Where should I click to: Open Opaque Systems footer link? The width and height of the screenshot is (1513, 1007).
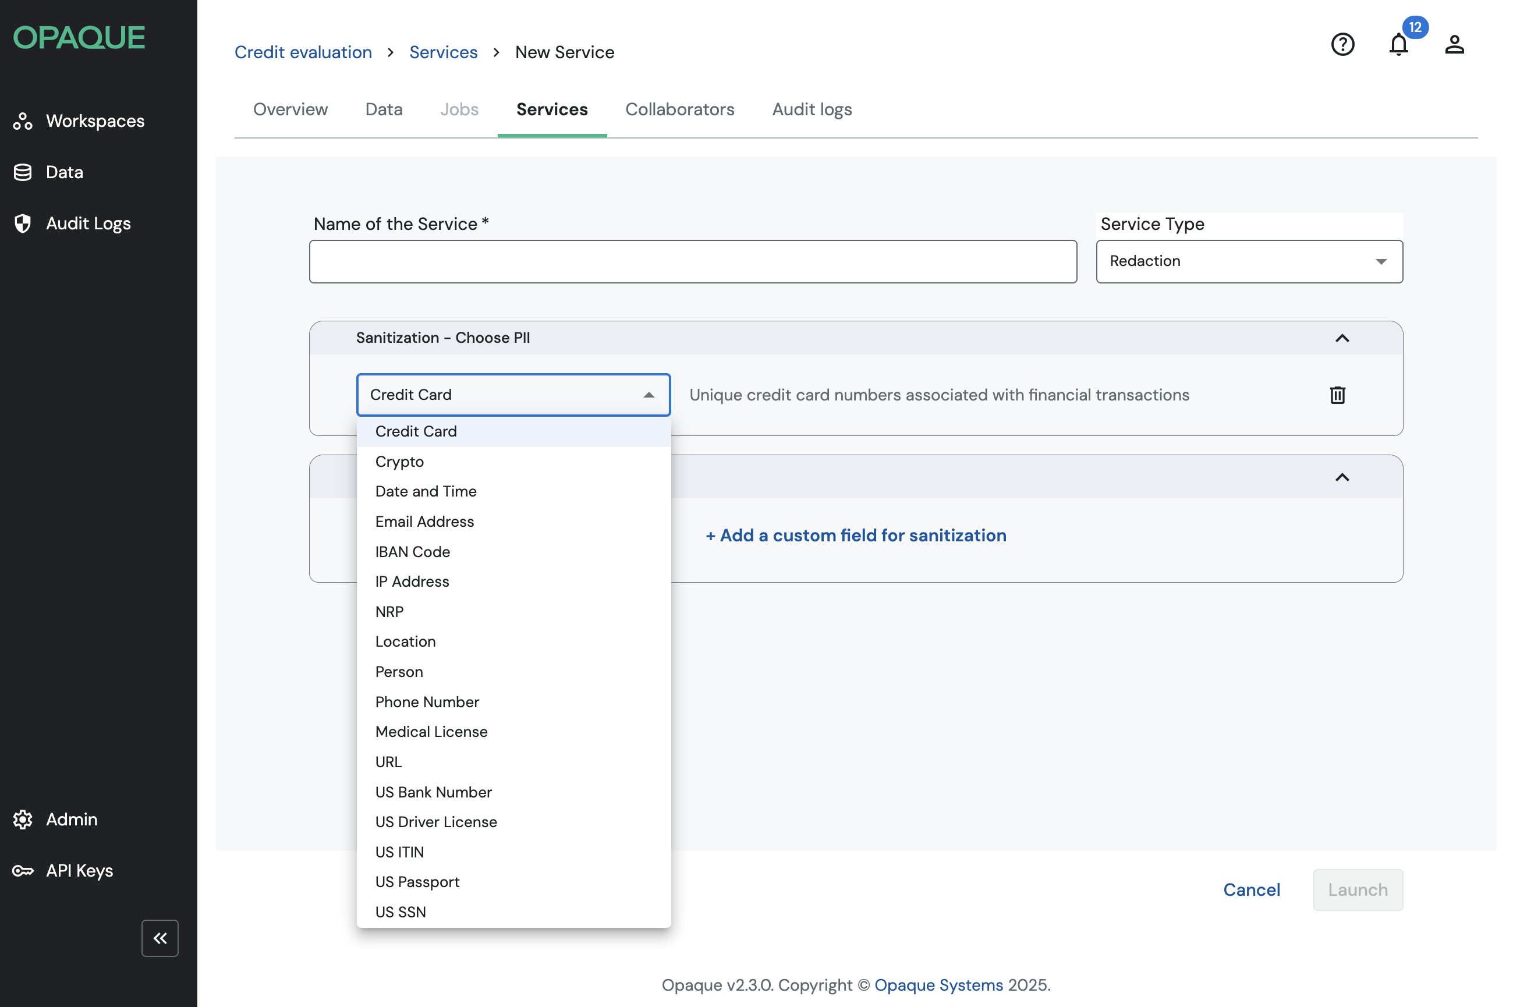point(938,985)
